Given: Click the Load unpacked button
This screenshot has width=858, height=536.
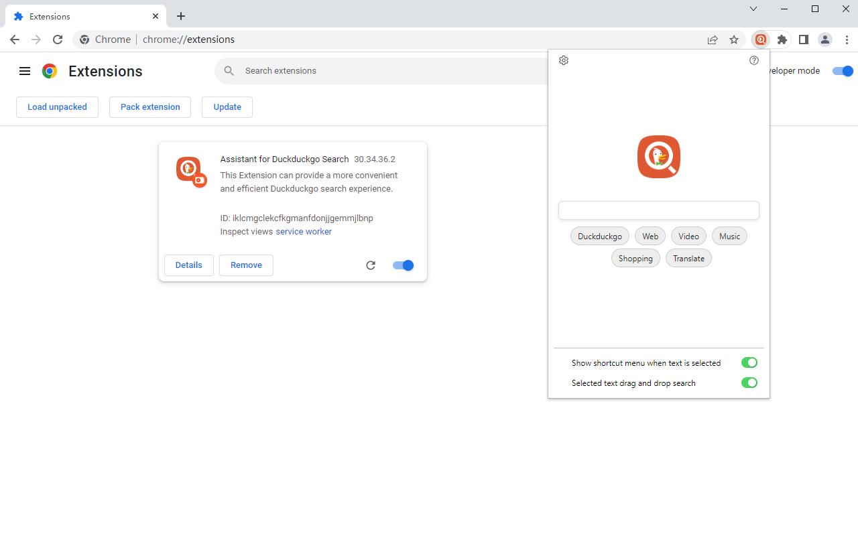Looking at the screenshot, I should pyautogui.click(x=57, y=107).
